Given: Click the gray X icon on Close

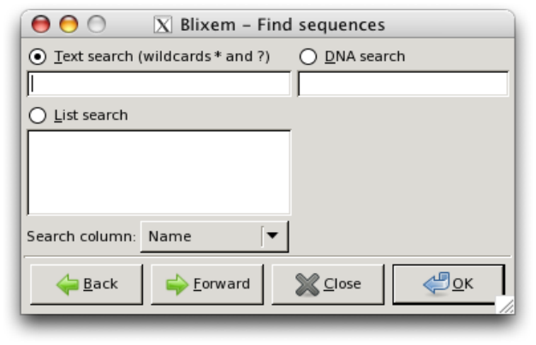Looking at the screenshot, I should click(307, 284).
